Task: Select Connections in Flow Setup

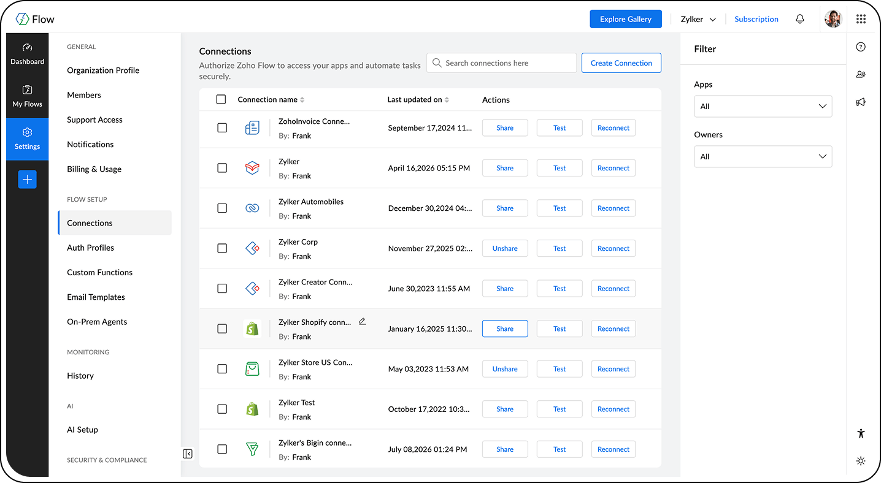Action: [115, 223]
